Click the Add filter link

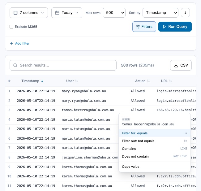[20, 43]
